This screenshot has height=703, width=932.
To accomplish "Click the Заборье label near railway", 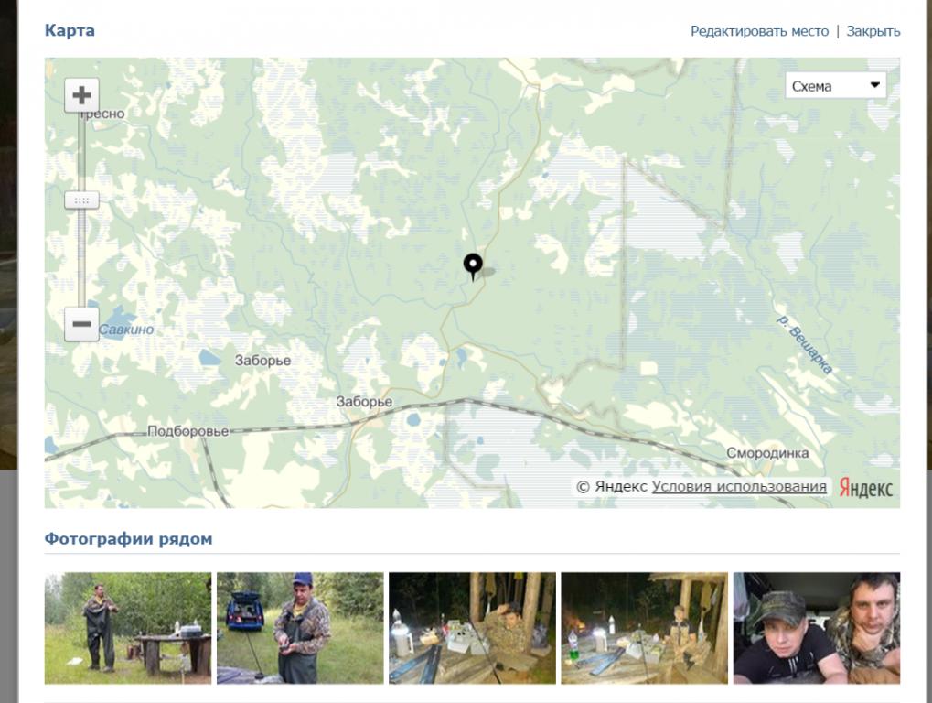I will [364, 402].
